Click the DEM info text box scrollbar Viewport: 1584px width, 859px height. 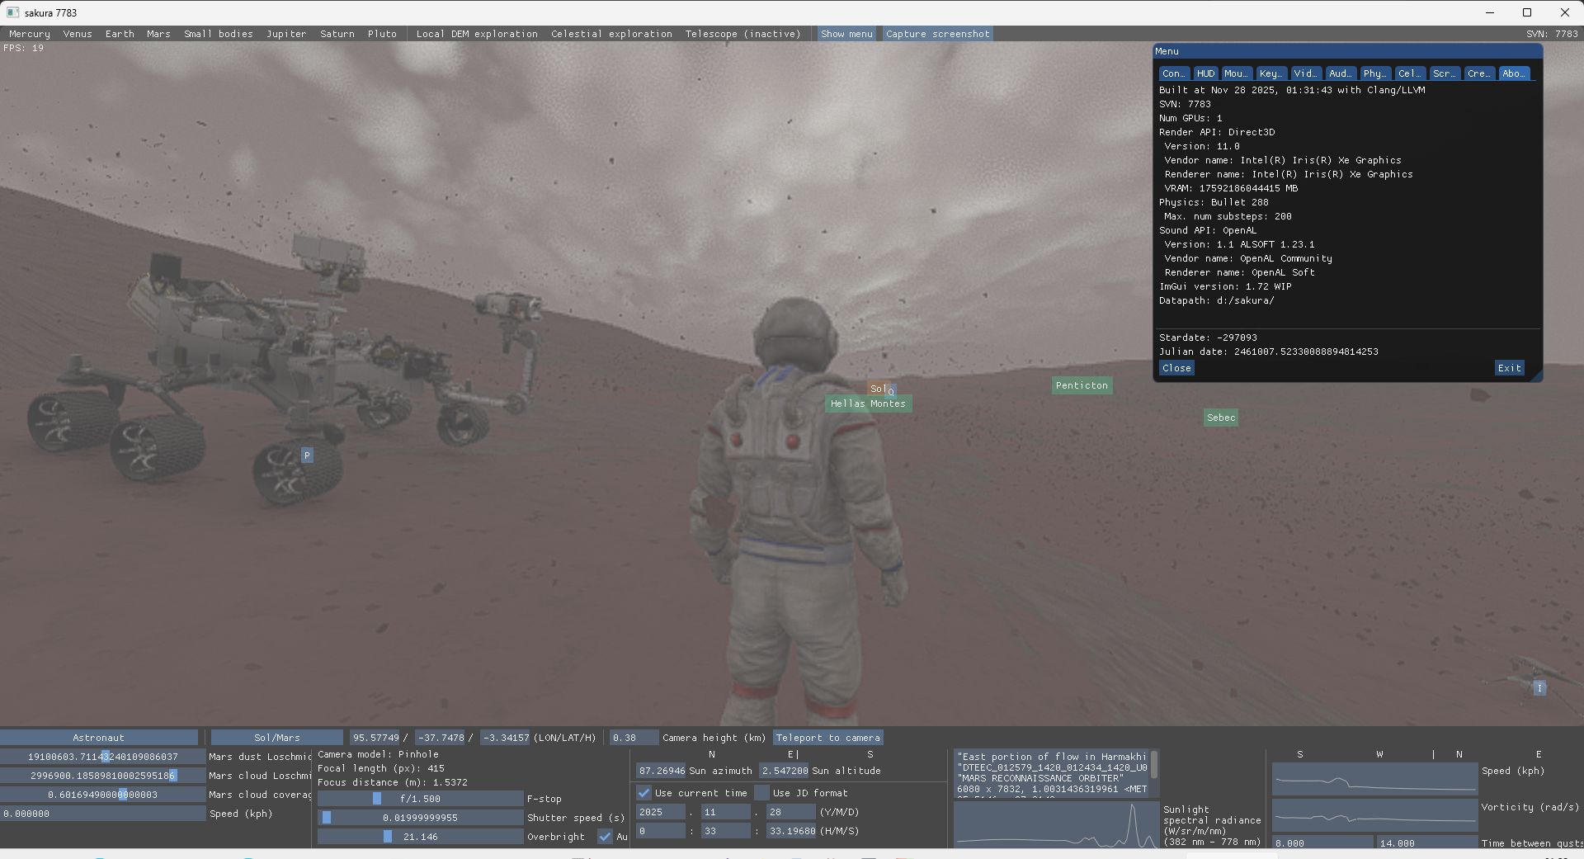[x=1154, y=764]
